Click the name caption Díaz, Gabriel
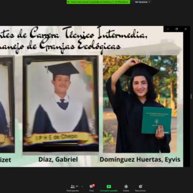This screenshot has width=193, height=193. [58, 160]
